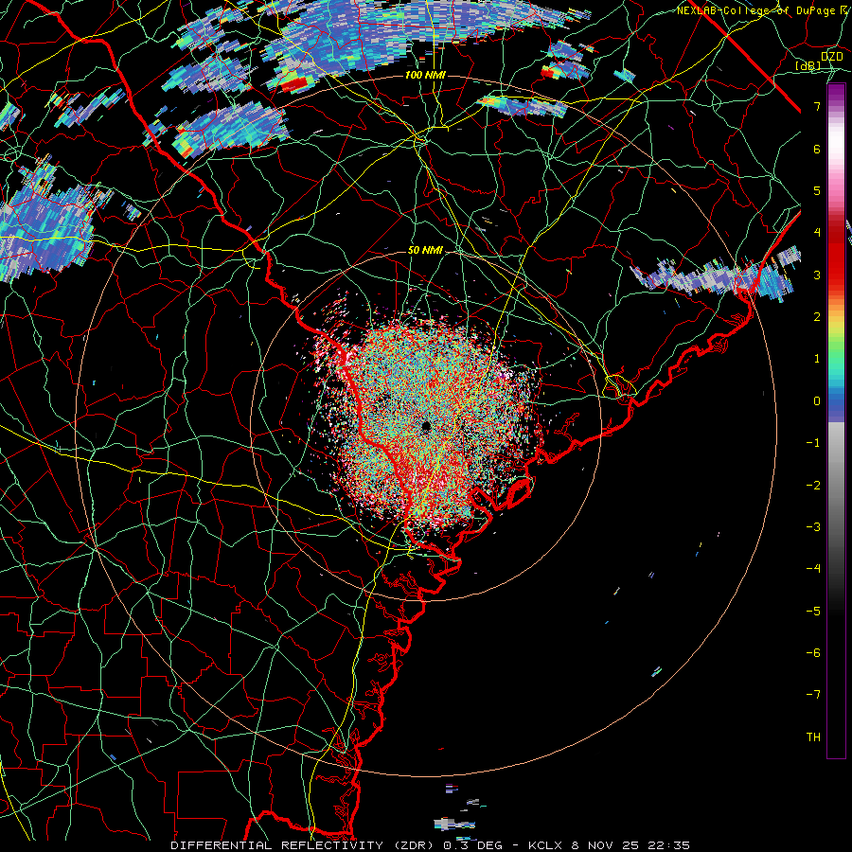This screenshot has width=852, height=852.
Task: Click the -3 value on the scale
Action: point(813,526)
